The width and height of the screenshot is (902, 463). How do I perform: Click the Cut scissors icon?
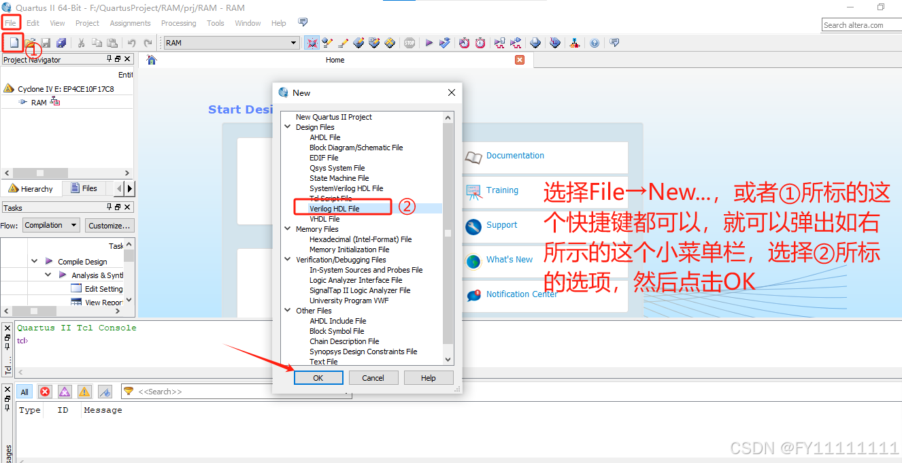[x=81, y=42]
